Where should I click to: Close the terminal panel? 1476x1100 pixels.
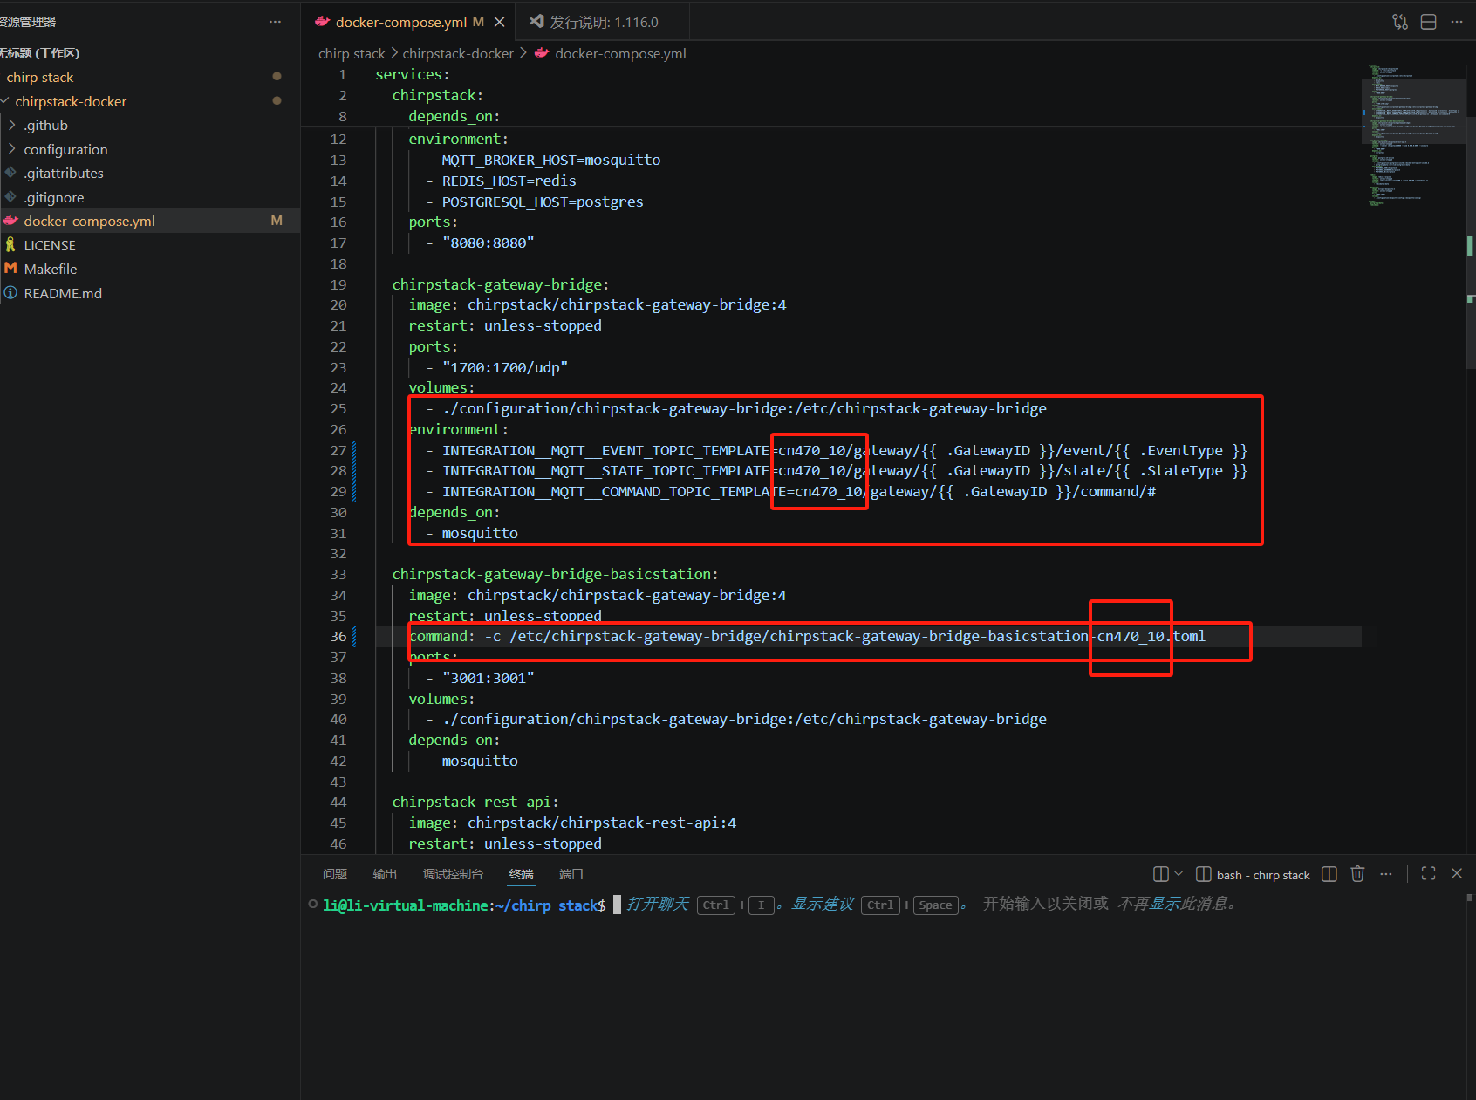[x=1457, y=874]
